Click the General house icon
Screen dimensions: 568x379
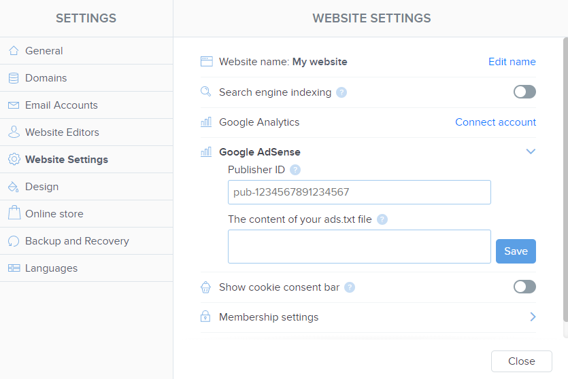[14, 51]
